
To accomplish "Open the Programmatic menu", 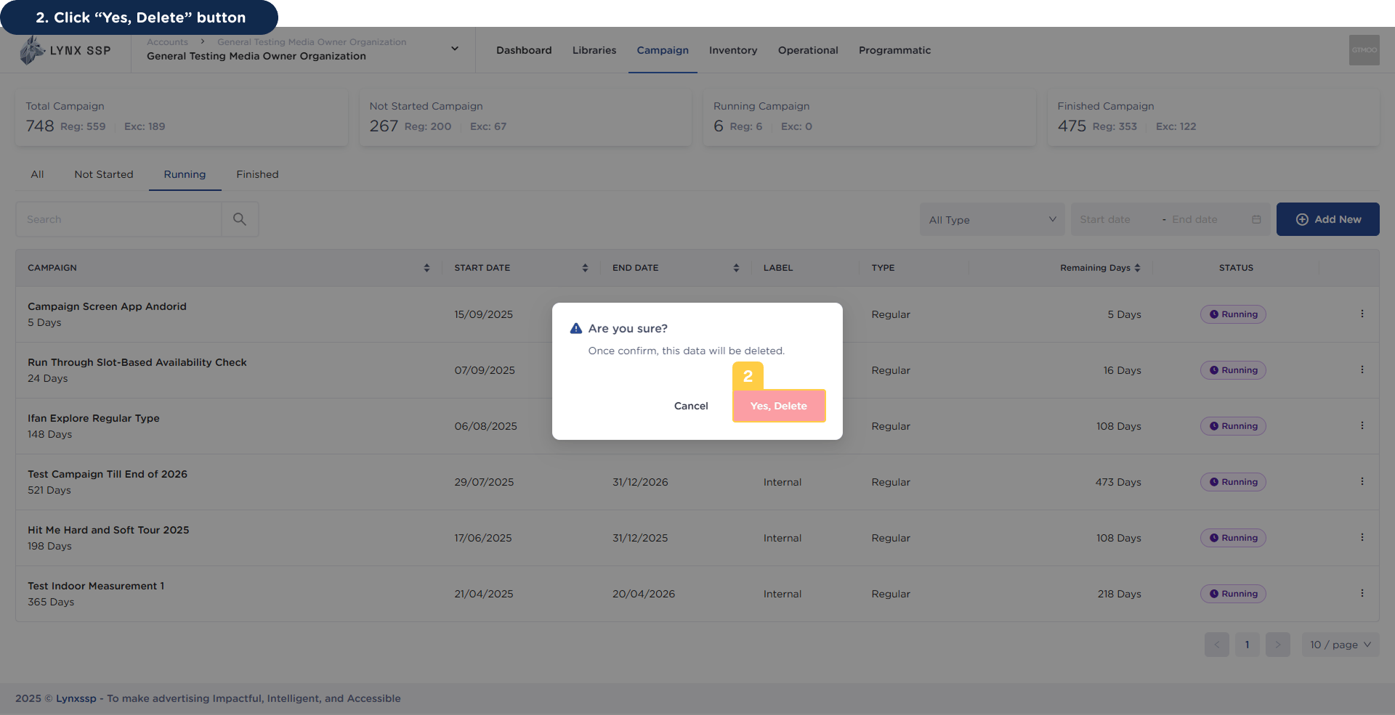I will point(894,50).
